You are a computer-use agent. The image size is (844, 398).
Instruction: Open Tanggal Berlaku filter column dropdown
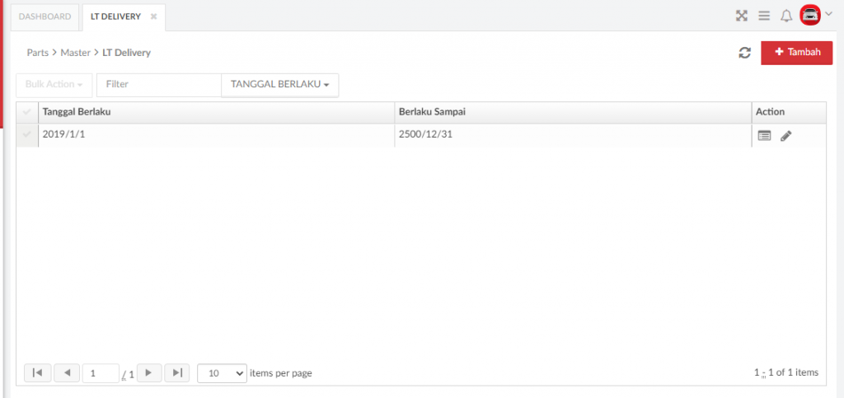click(280, 84)
